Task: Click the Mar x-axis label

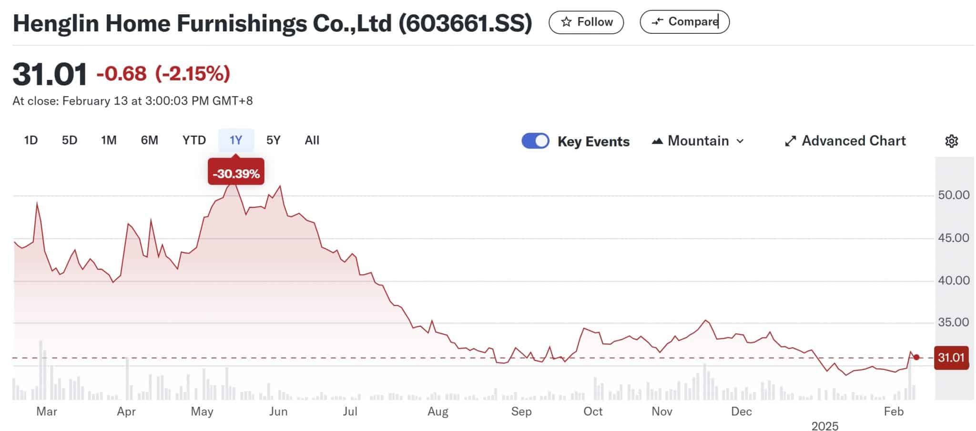Action: click(x=47, y=411)
